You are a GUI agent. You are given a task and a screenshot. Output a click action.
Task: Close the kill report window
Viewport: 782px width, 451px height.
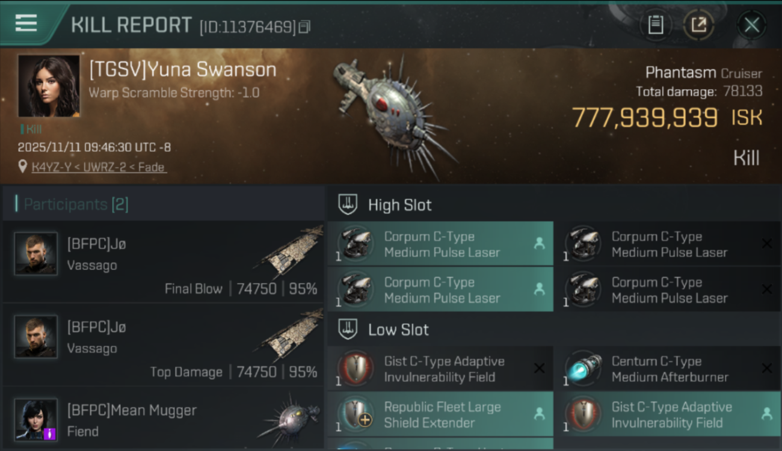coord(751,25)
